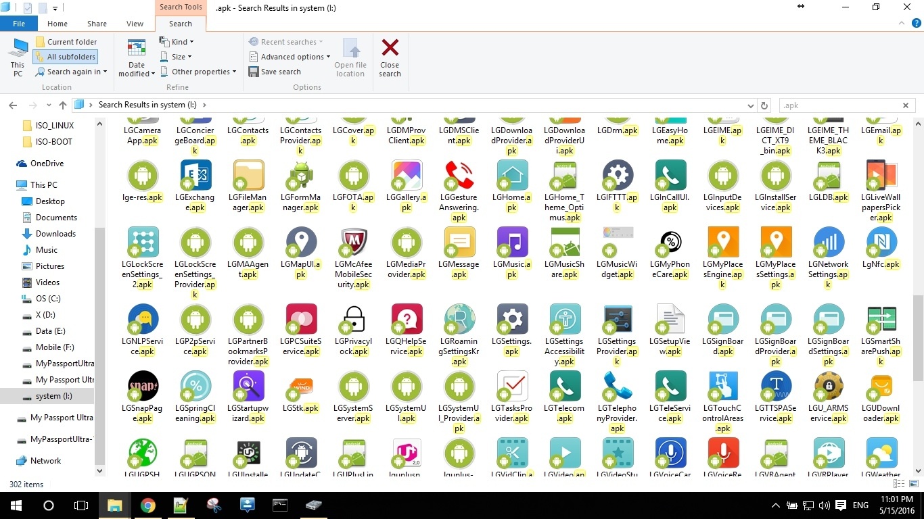Select LGGestureAnswering.apk red phone icon
This screenshot has height=519, width=924.
459,176
